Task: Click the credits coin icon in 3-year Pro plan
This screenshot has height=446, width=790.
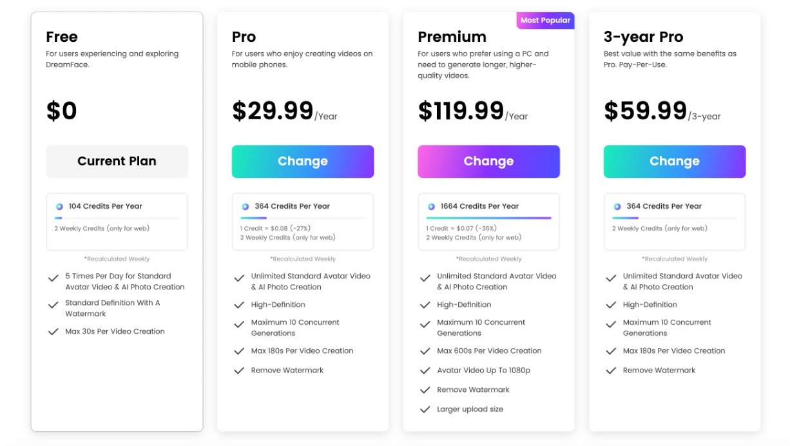Action: [x=617, y=206]
